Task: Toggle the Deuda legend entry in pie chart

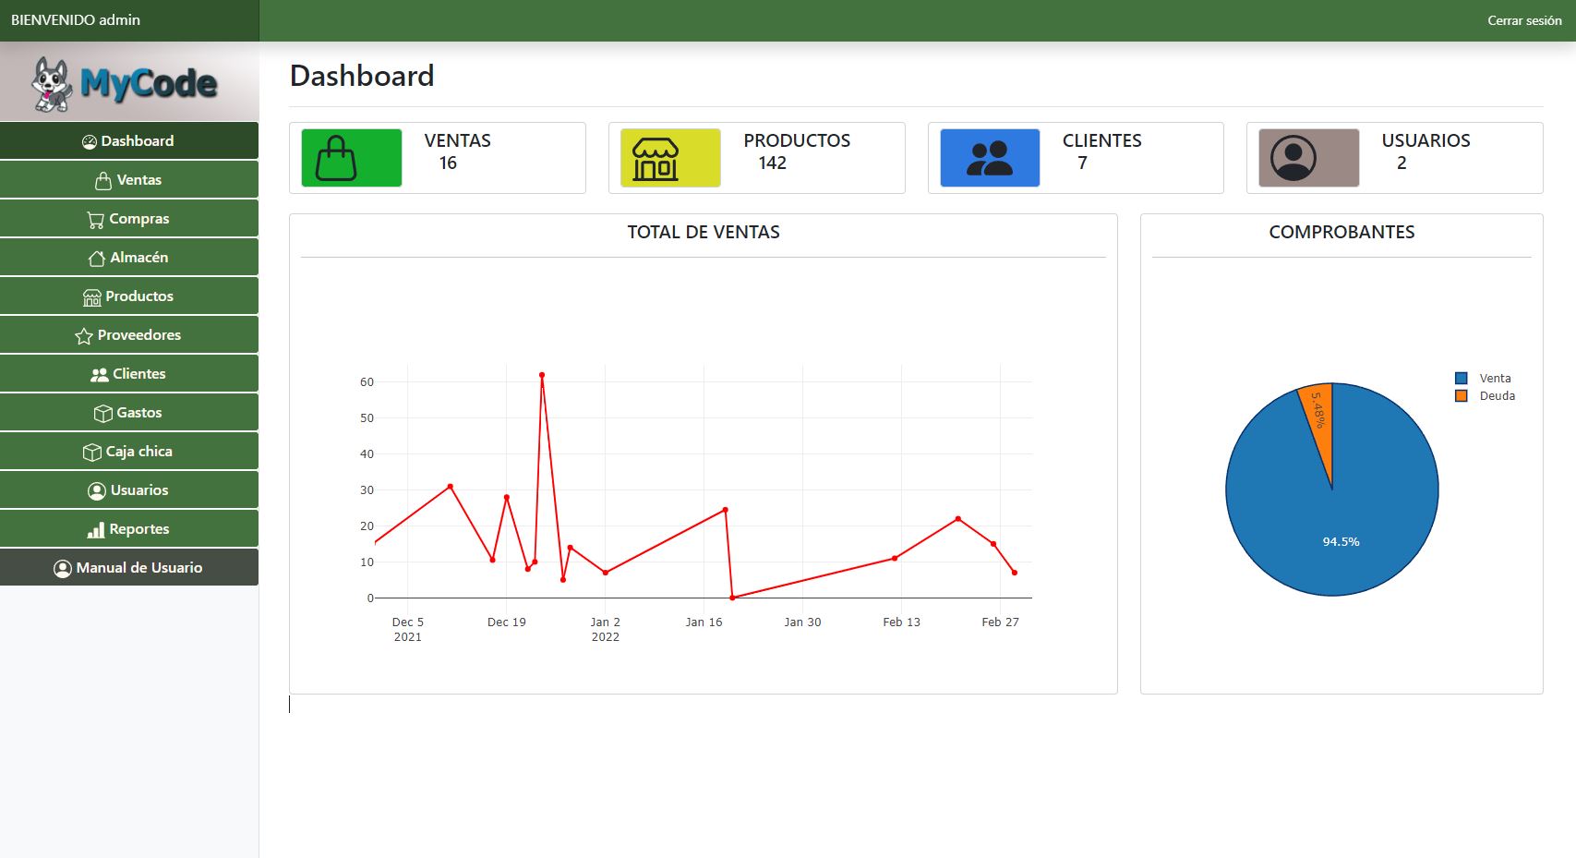Action: (x=1486, y=396)
